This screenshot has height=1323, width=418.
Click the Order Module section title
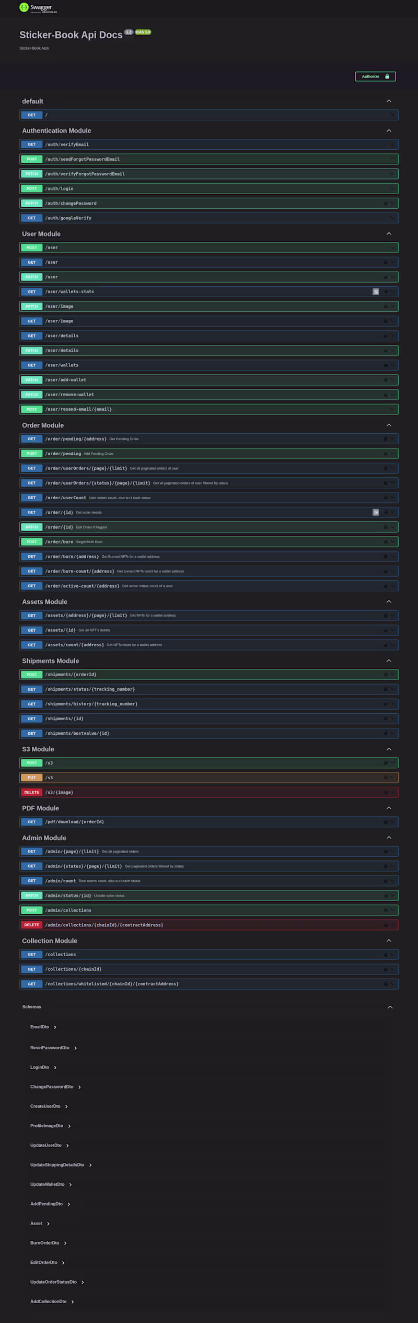coord(43,425)
